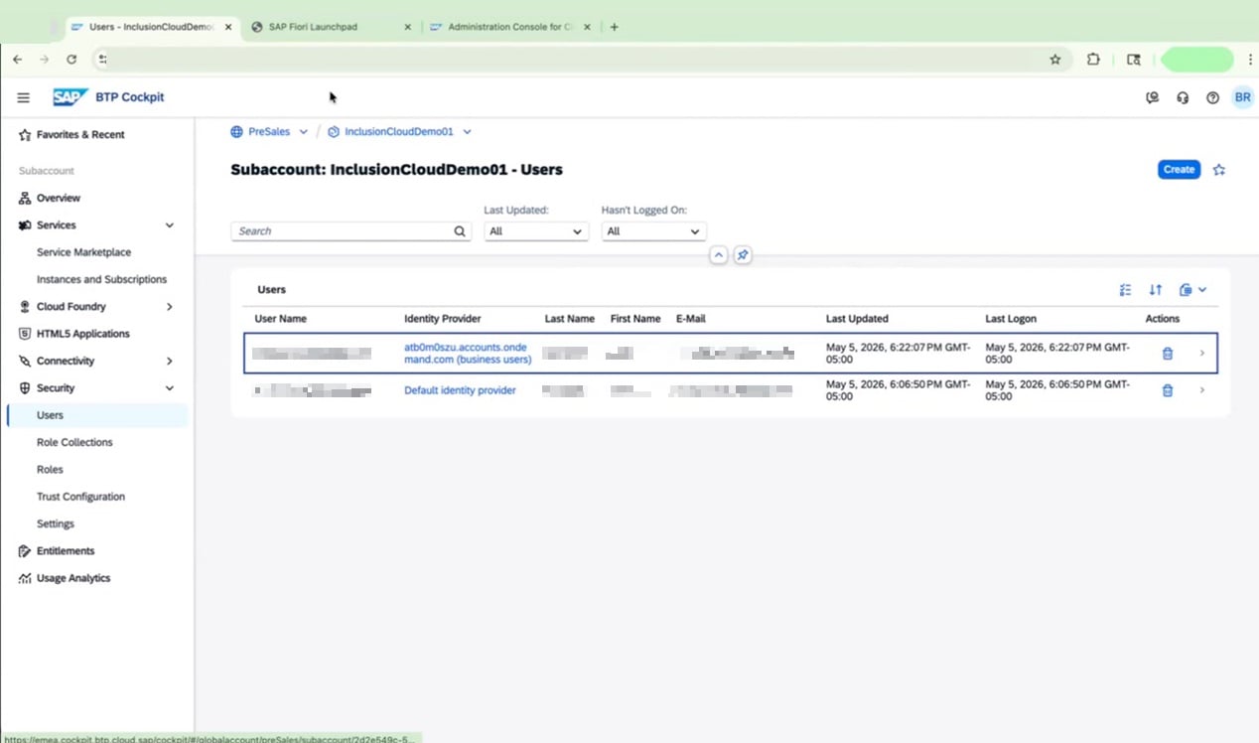Open the support headset icon

(x=1183, y=98)
